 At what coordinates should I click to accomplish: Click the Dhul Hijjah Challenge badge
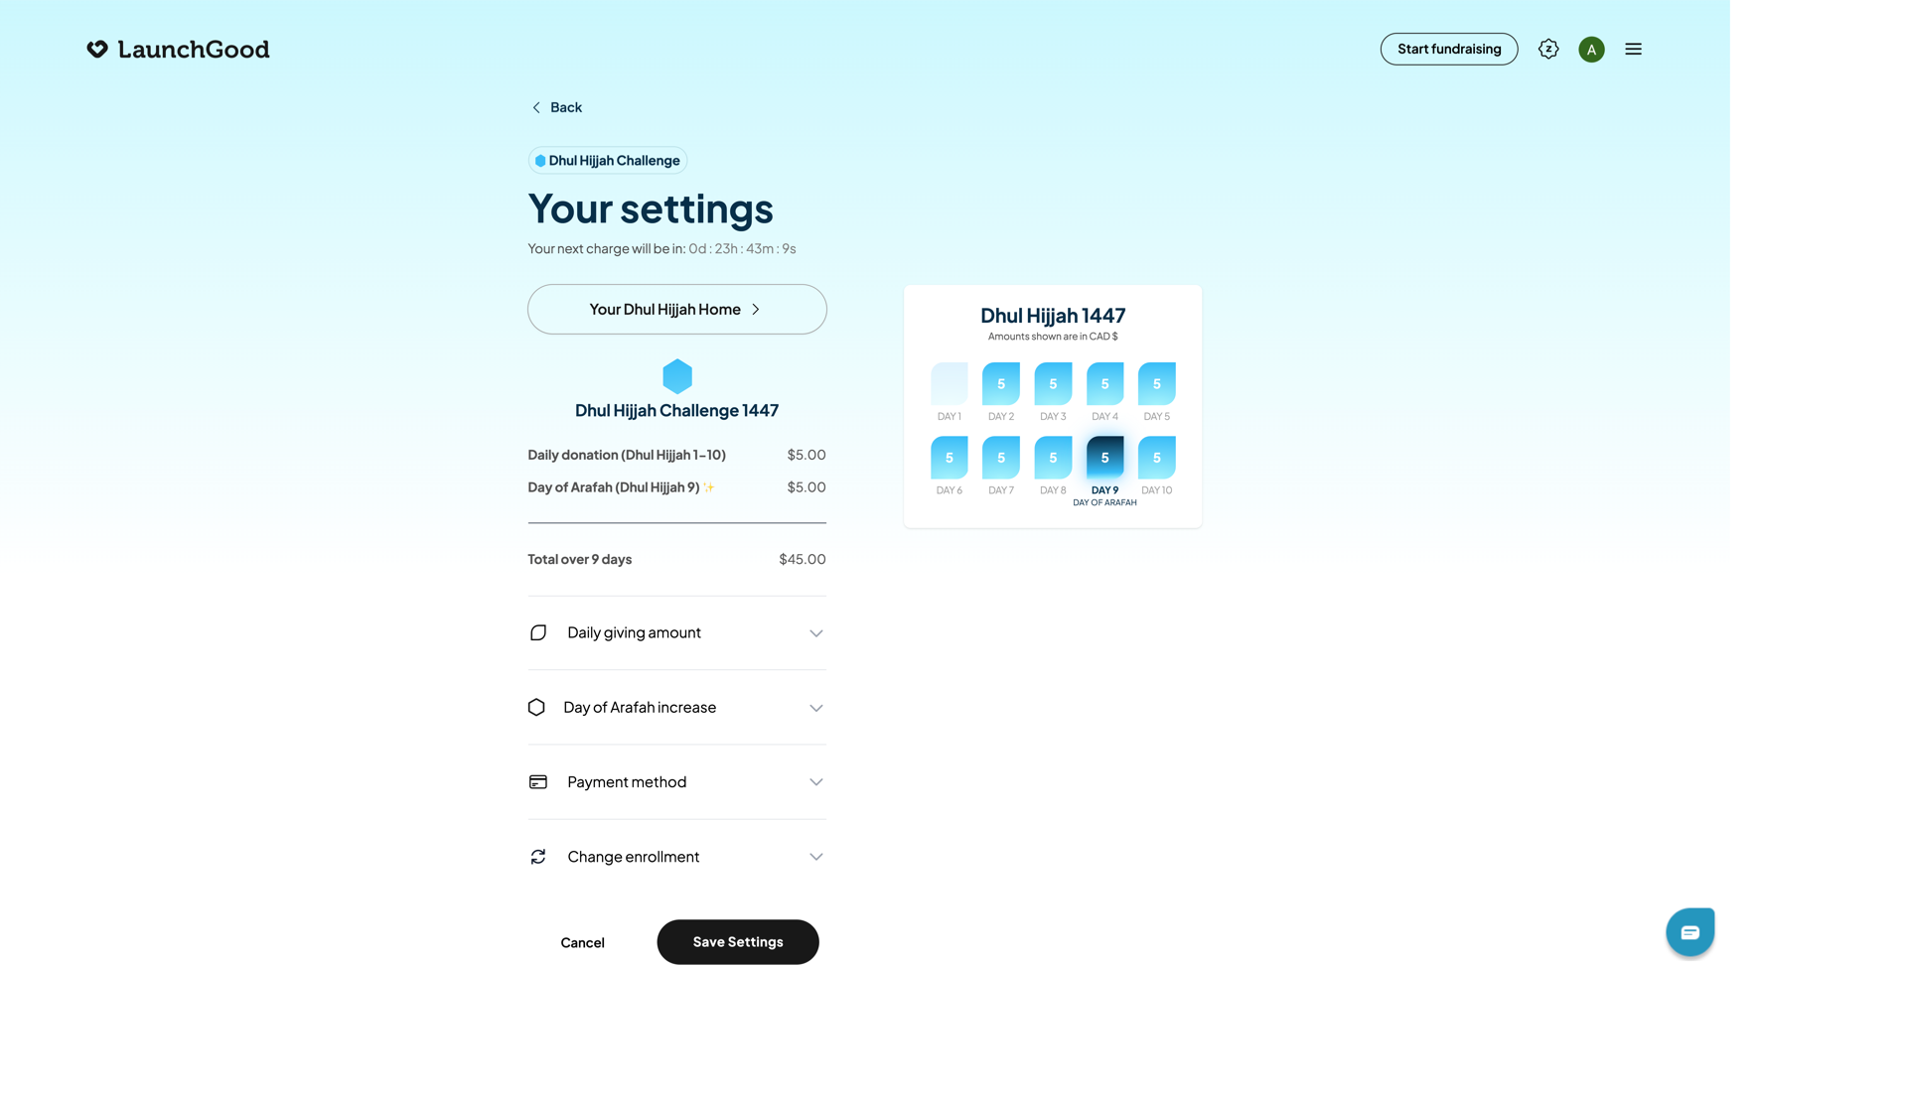point(607,161)
